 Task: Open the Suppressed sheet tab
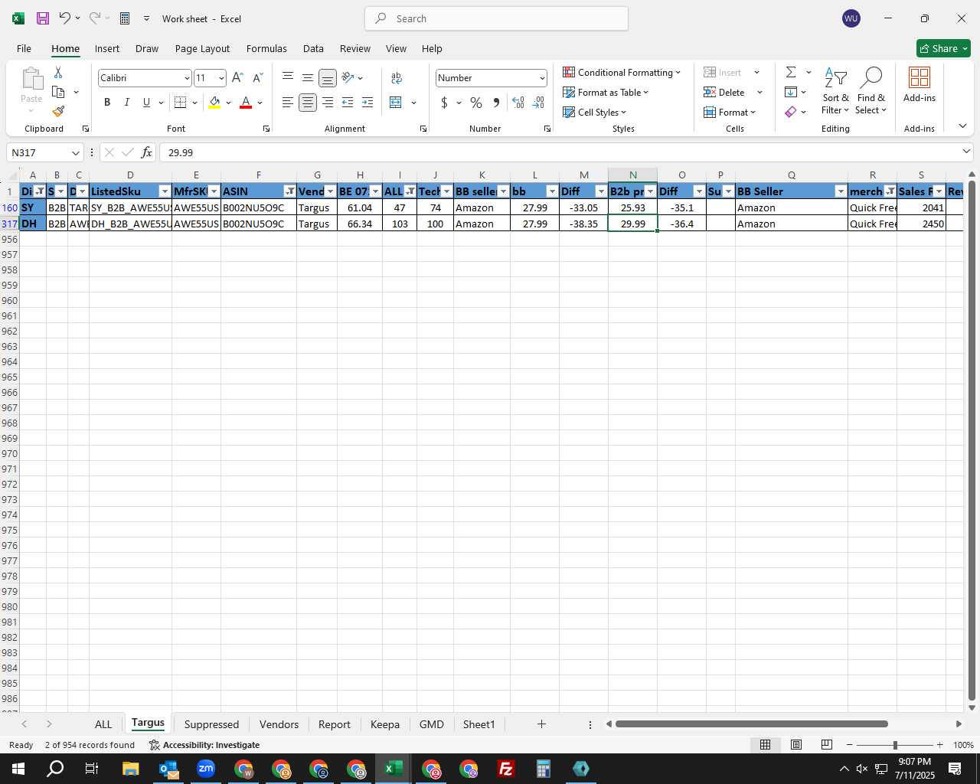click(211, 724)
